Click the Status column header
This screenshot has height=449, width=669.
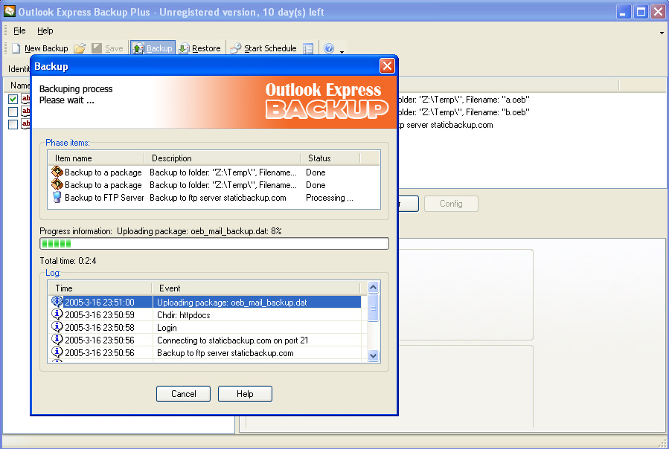click(x=330, y=158)
